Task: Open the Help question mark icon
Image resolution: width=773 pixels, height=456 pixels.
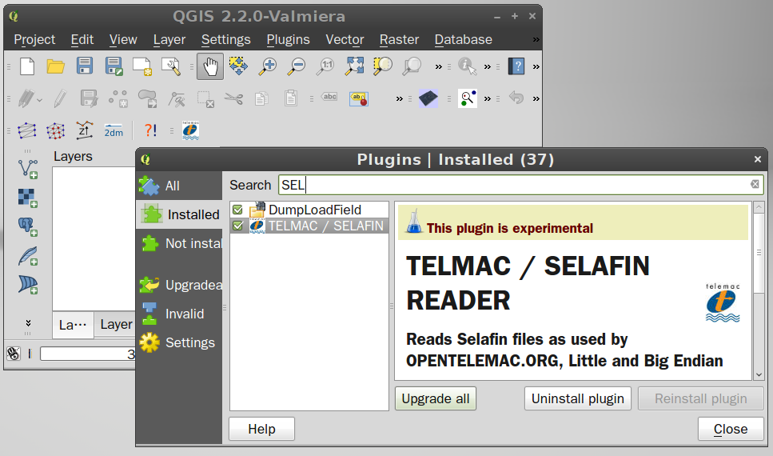Action: click(x=516, y=66)
